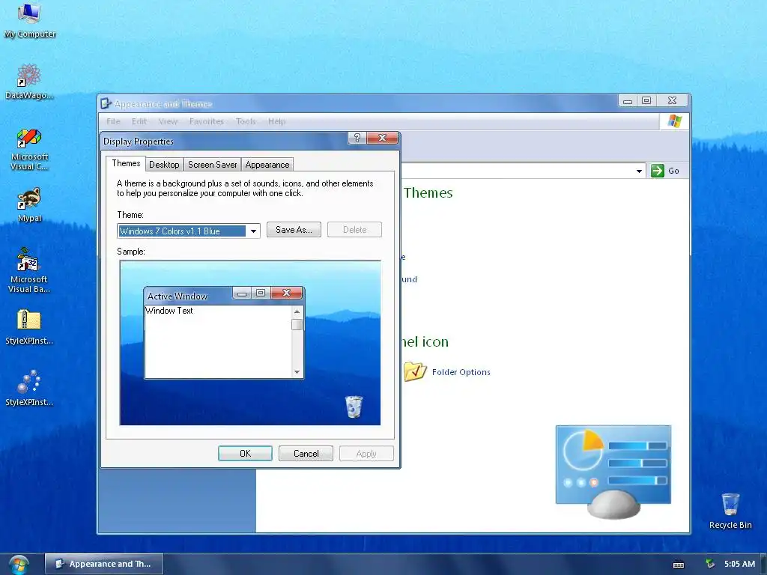Click the Delete theme button
Image resolution: width=767 pixels, height=575 pixels.
coord(354,230)
